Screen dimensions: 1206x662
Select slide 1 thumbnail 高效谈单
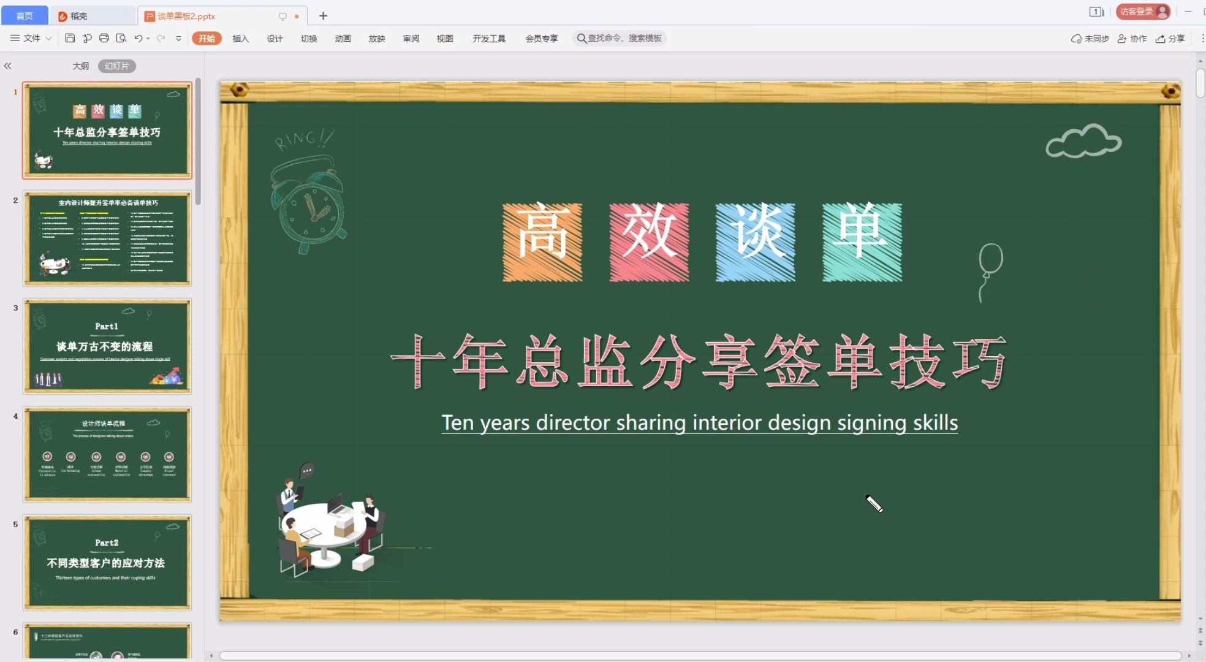pyautogui.click(x=107, y=131)
